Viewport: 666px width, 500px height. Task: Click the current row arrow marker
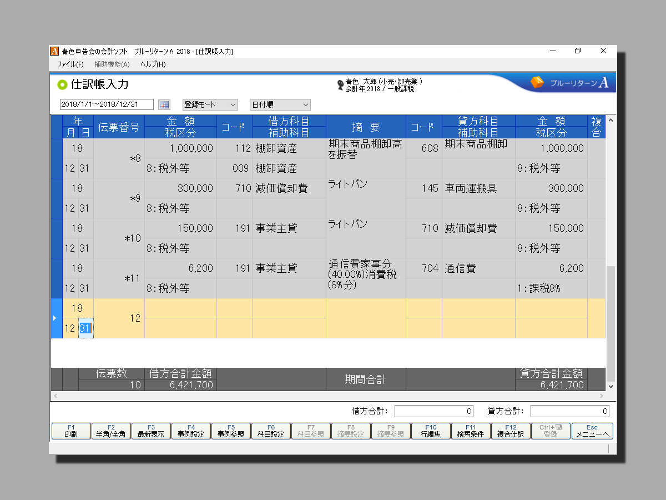click(x=54, y=318)
